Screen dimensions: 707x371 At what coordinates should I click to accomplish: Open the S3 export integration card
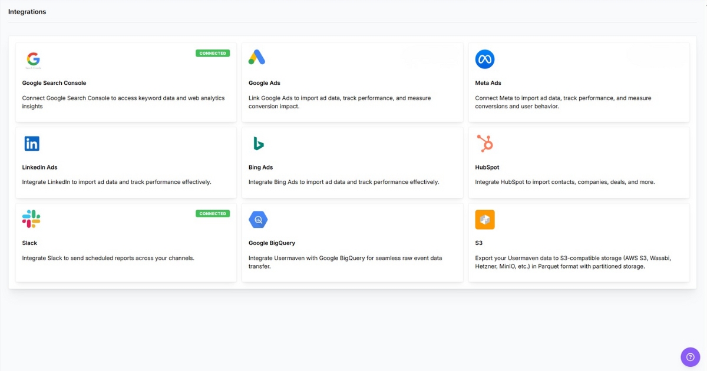(579, 241)
